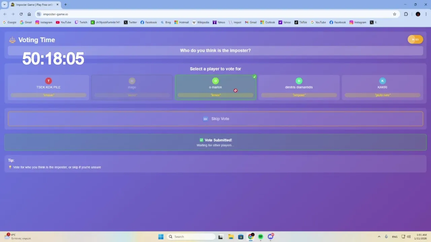Click the taskbar Search box
Screen dimensions: 431x242
click(191, 237)
